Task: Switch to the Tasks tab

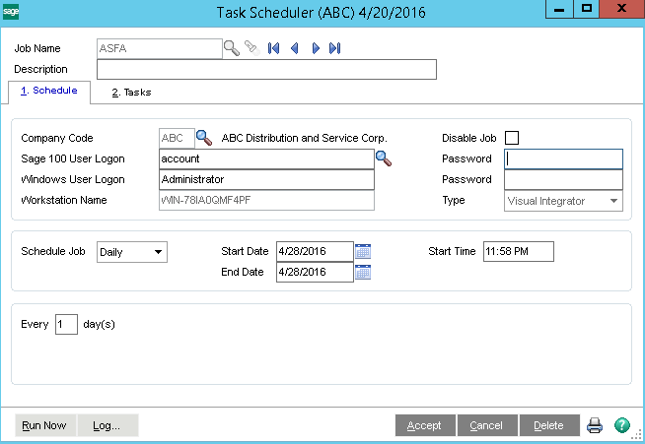Action: [131, 93]
